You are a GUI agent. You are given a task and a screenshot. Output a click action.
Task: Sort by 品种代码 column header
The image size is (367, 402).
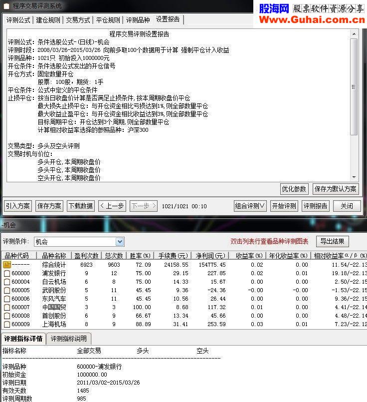[x=18, y=256]
